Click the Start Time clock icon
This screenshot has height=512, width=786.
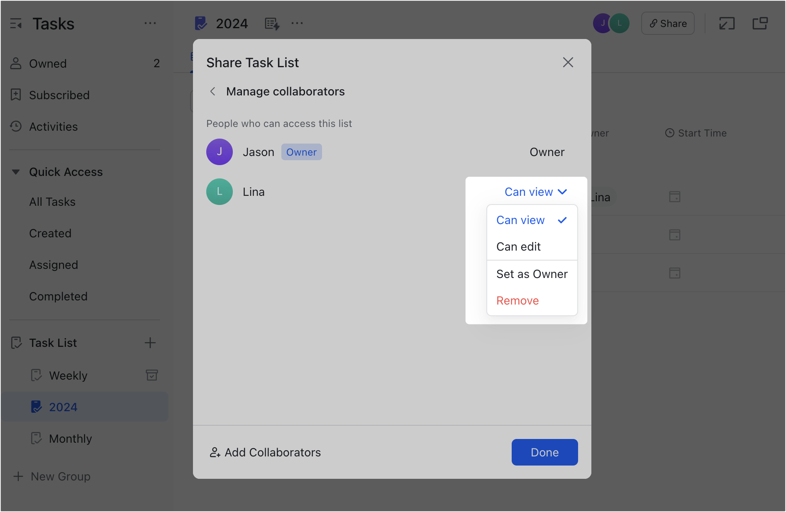[669, 133]
